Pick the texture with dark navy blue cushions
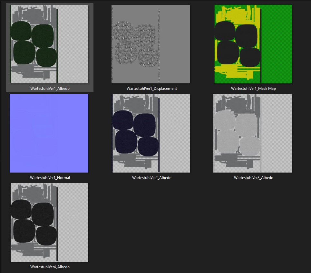Viewport: 311px width, 273px height. (151, 133)
